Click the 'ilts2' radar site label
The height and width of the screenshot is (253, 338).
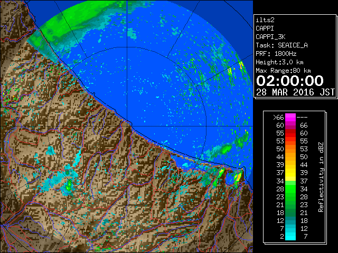coord(265,20)
